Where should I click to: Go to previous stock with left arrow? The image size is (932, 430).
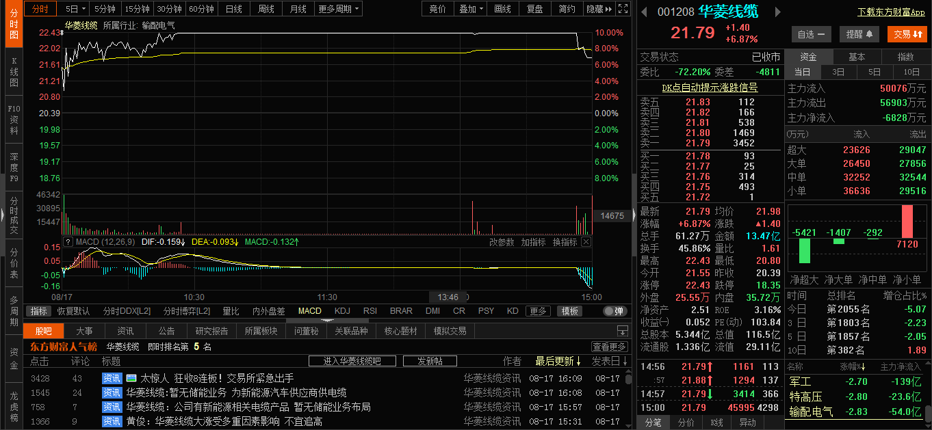pyautogui.click(x=645, y=12)
